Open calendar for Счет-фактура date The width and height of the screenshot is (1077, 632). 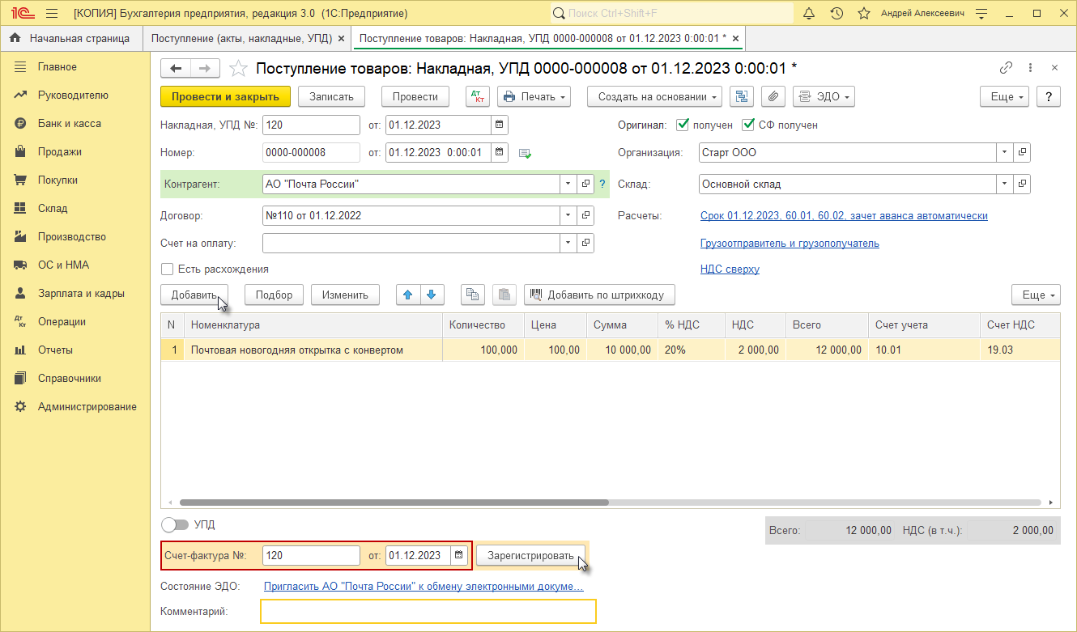click(460, 555)
